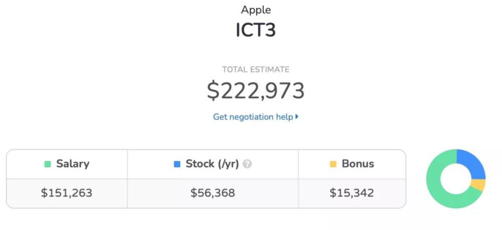The width and height of the screenshot is (502, 230).
Task: Click the $222,973 total estimate amount
Action: coord(256,91)
